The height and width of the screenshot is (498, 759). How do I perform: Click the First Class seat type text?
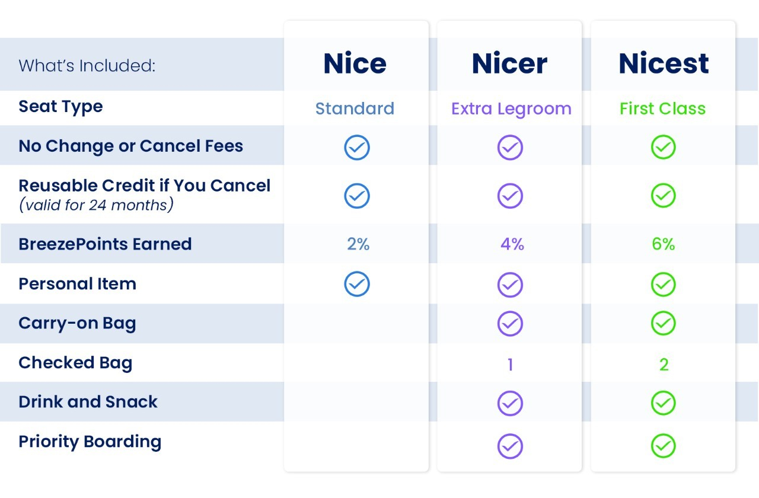(x=663, y=109)
